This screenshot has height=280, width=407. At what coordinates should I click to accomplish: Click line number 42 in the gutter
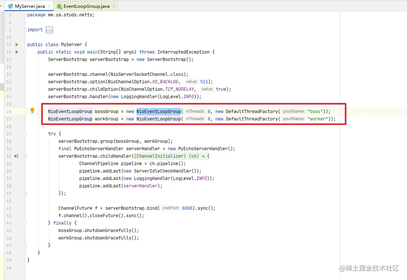[9, 208]
